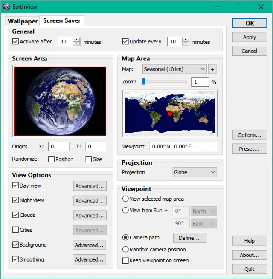Click the Apply button
Image resolution: width=273 pixels, height=279 pixels.
250,37
